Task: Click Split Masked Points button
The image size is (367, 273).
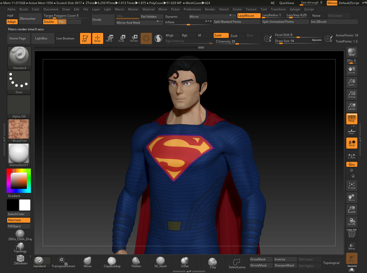Action: click(237, 22)
